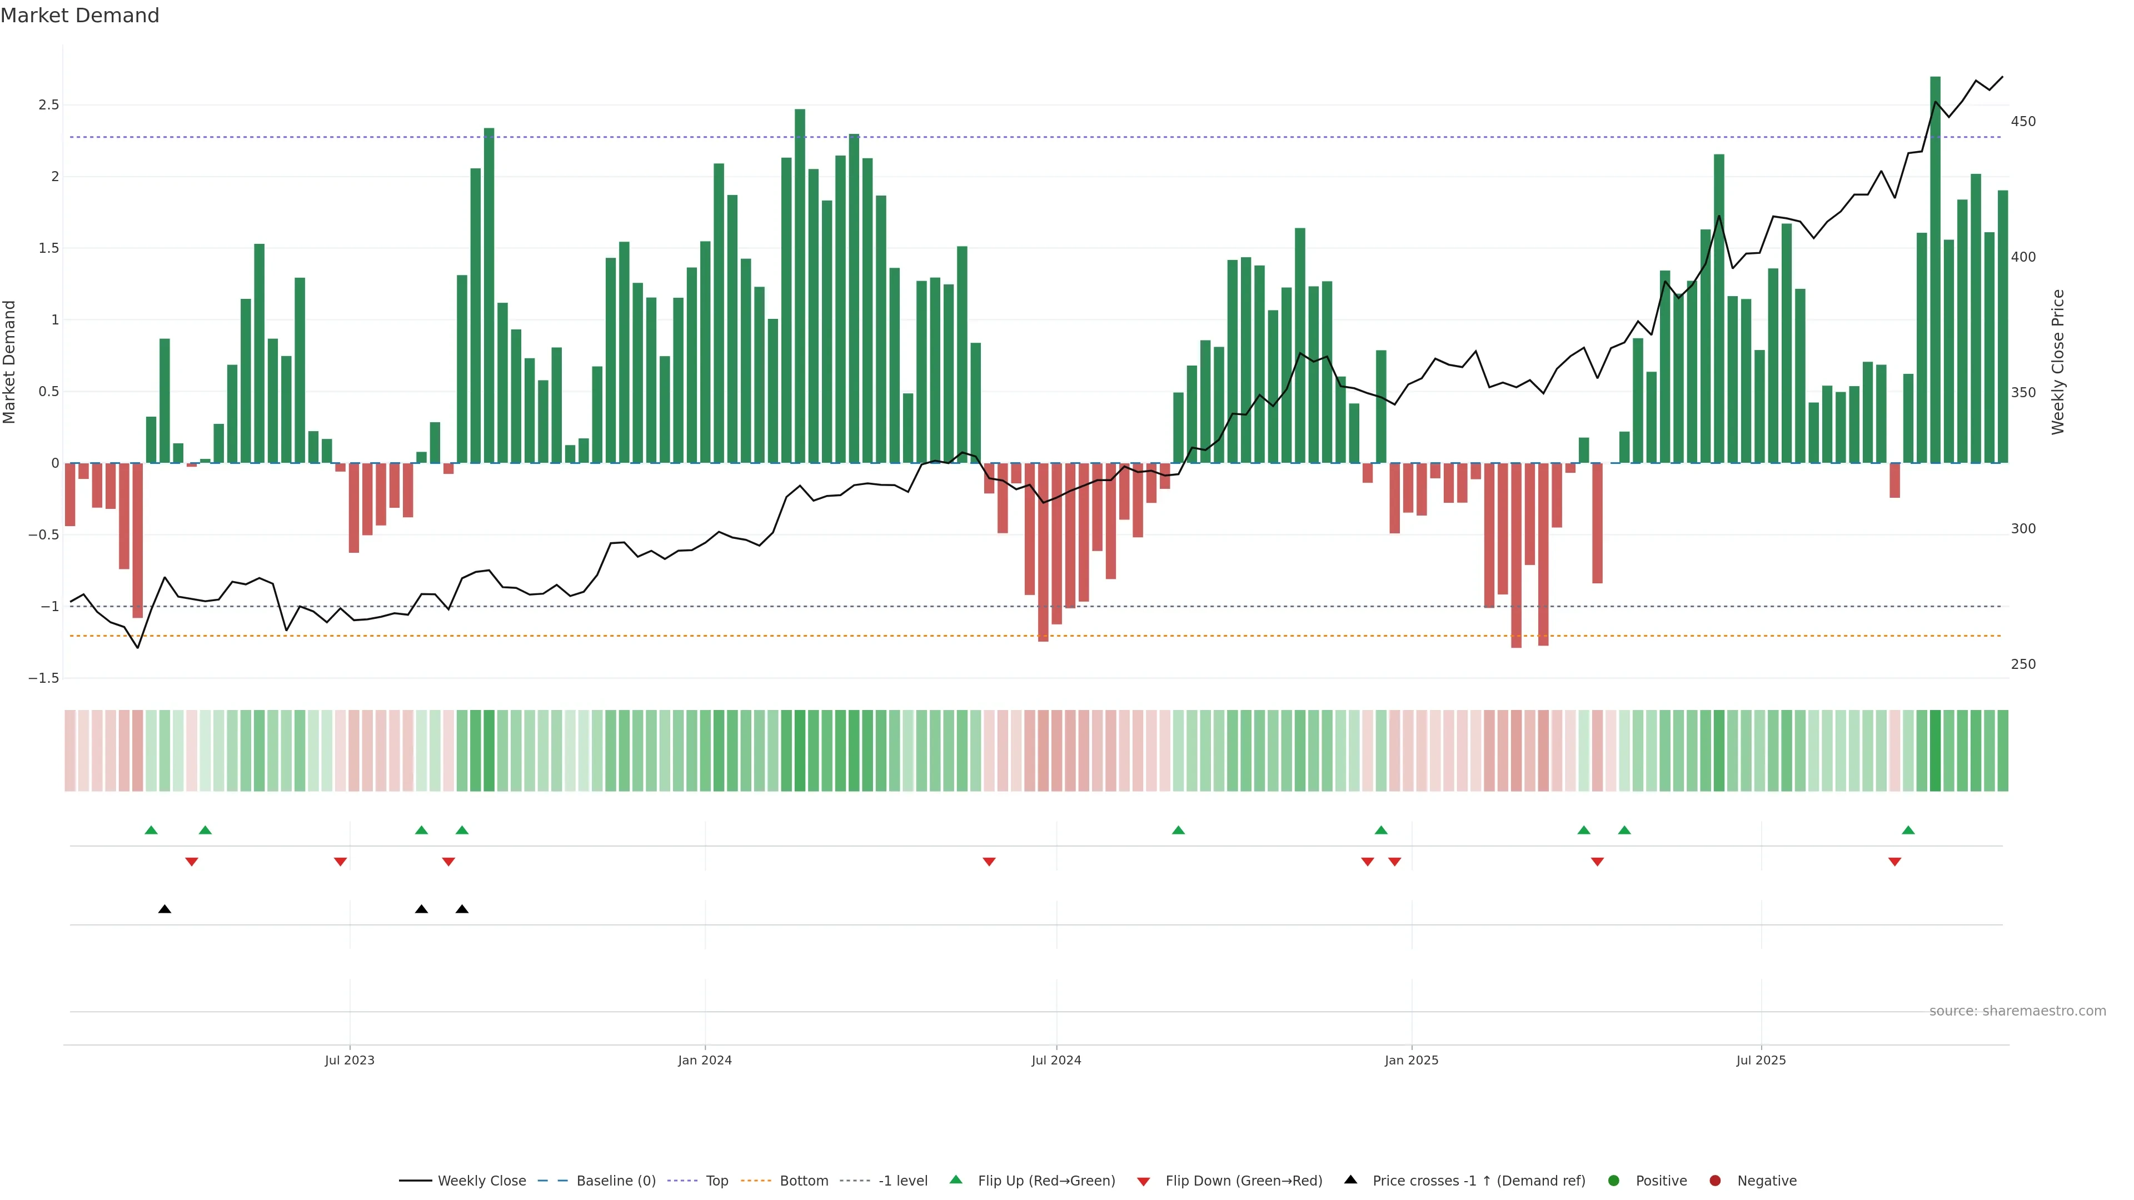Click the red Negative dot in legend
Screen dimensions: 2134x1200
pyautogui.click(x=1715, y=1181)
